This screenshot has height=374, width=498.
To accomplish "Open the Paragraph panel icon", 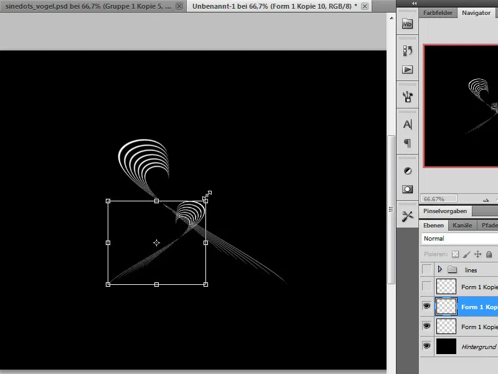I will tap(407, 143).
